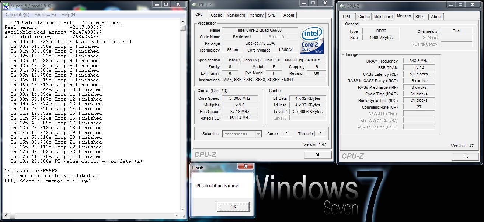Click the Loop 24 finished line
Viewport: 484px width, 222px height.
pyautogui.click(x=56, y=156)
